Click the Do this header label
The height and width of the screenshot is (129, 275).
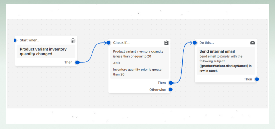pyautogui.click(x=206, y=43)
